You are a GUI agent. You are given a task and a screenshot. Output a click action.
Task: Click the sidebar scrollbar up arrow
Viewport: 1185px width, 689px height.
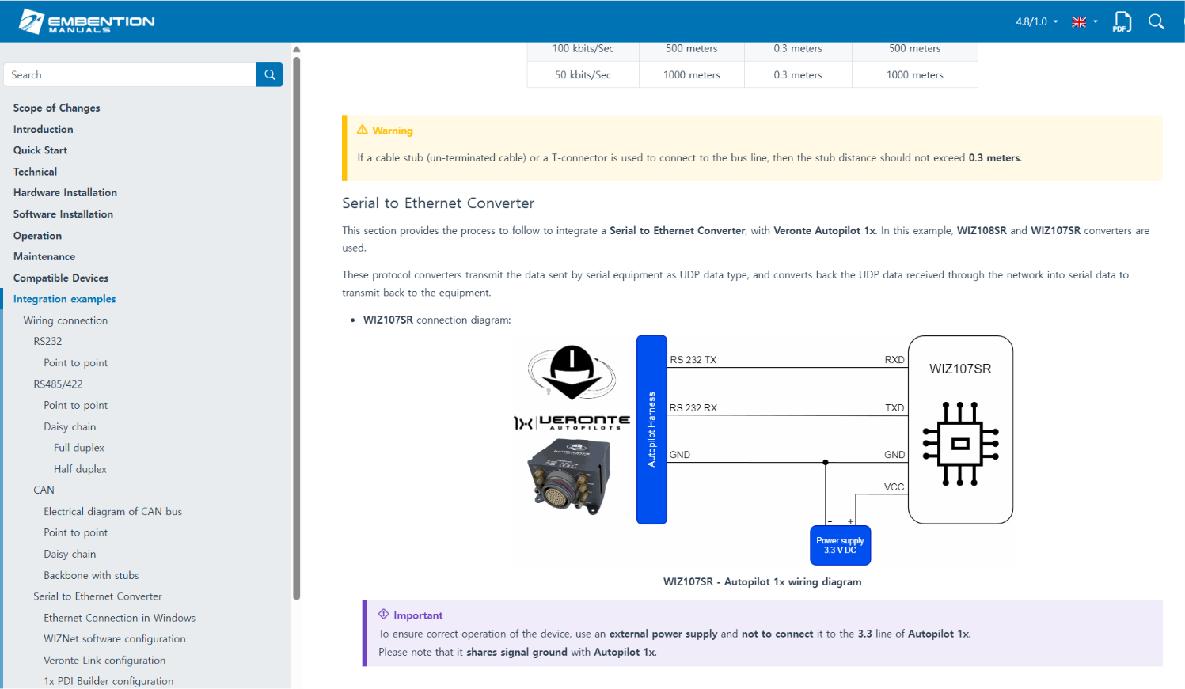pyautogui.click(x=297, y=49)
